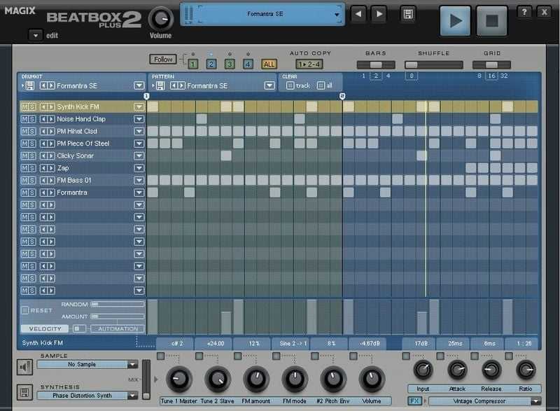Adjust the master Volume knob
The image size is (560, 411).
coord(161,19)
